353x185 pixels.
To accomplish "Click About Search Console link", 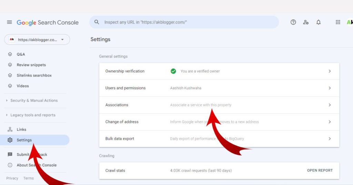I will pos(37,165).
